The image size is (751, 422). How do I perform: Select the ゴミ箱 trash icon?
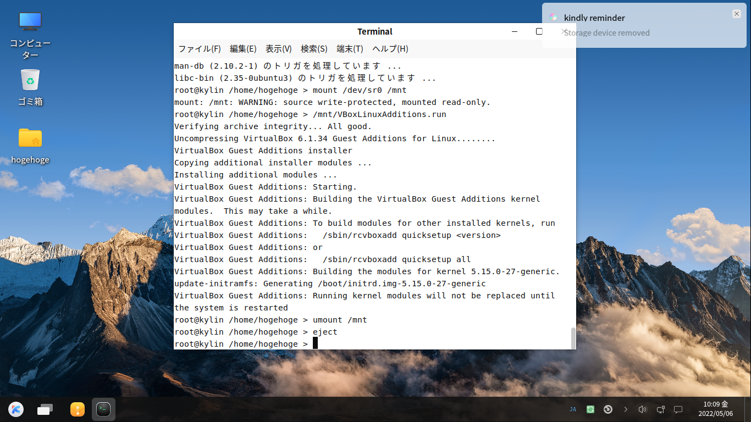pos(30,87)
